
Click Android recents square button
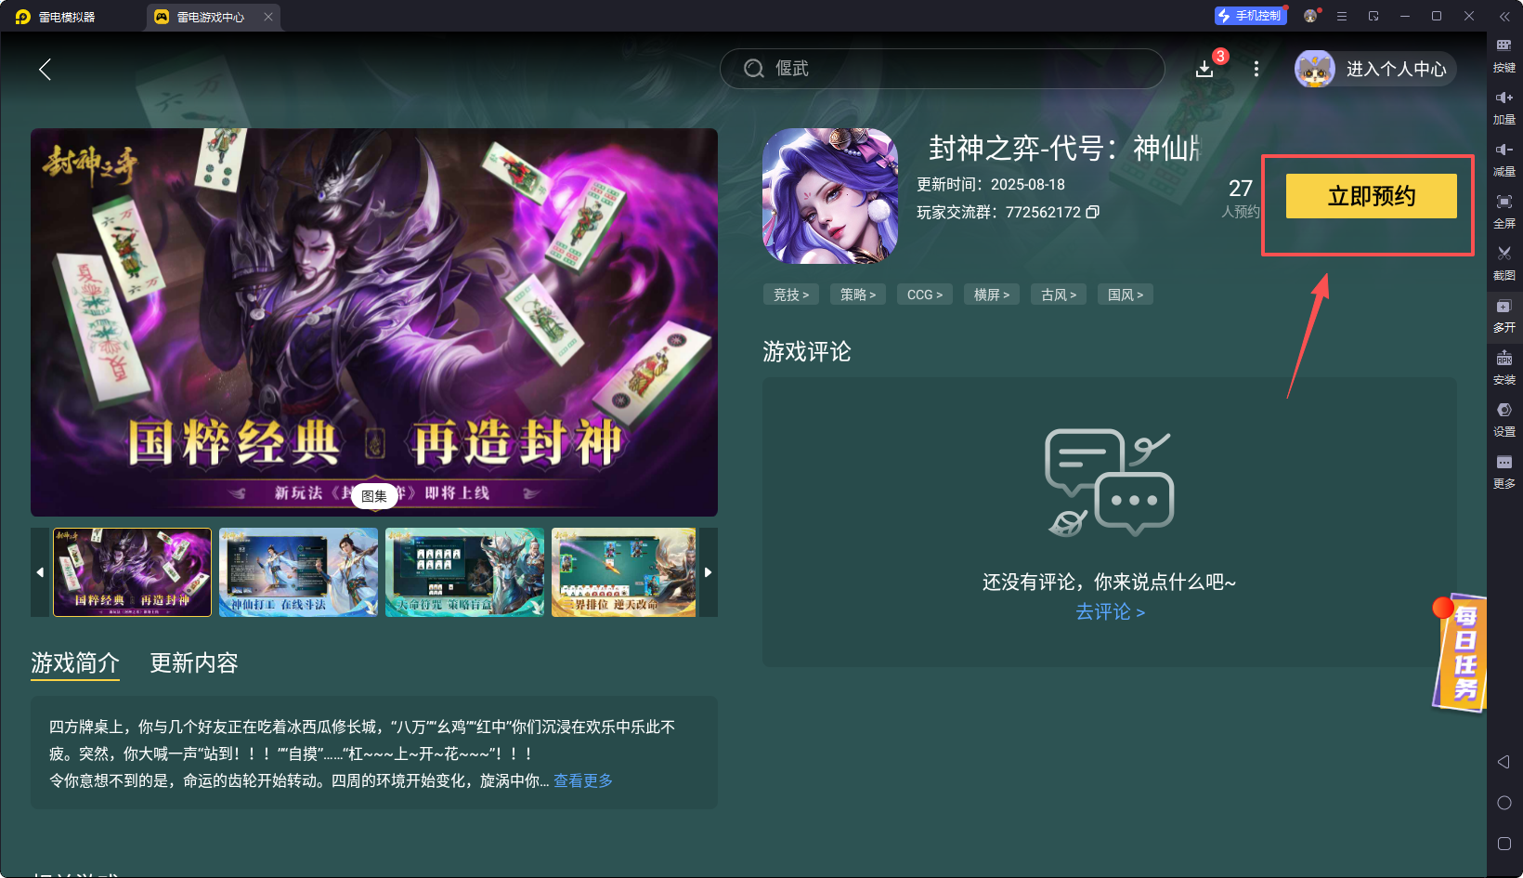[1504, 844]
